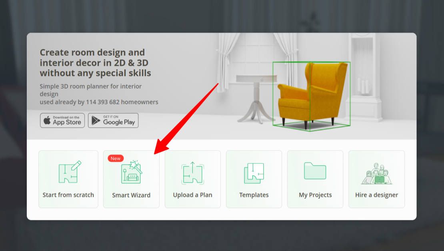The image size is (444, 251).
Task: Open the Smart Wizard magic wand icon
Action: tap(131, 172)
